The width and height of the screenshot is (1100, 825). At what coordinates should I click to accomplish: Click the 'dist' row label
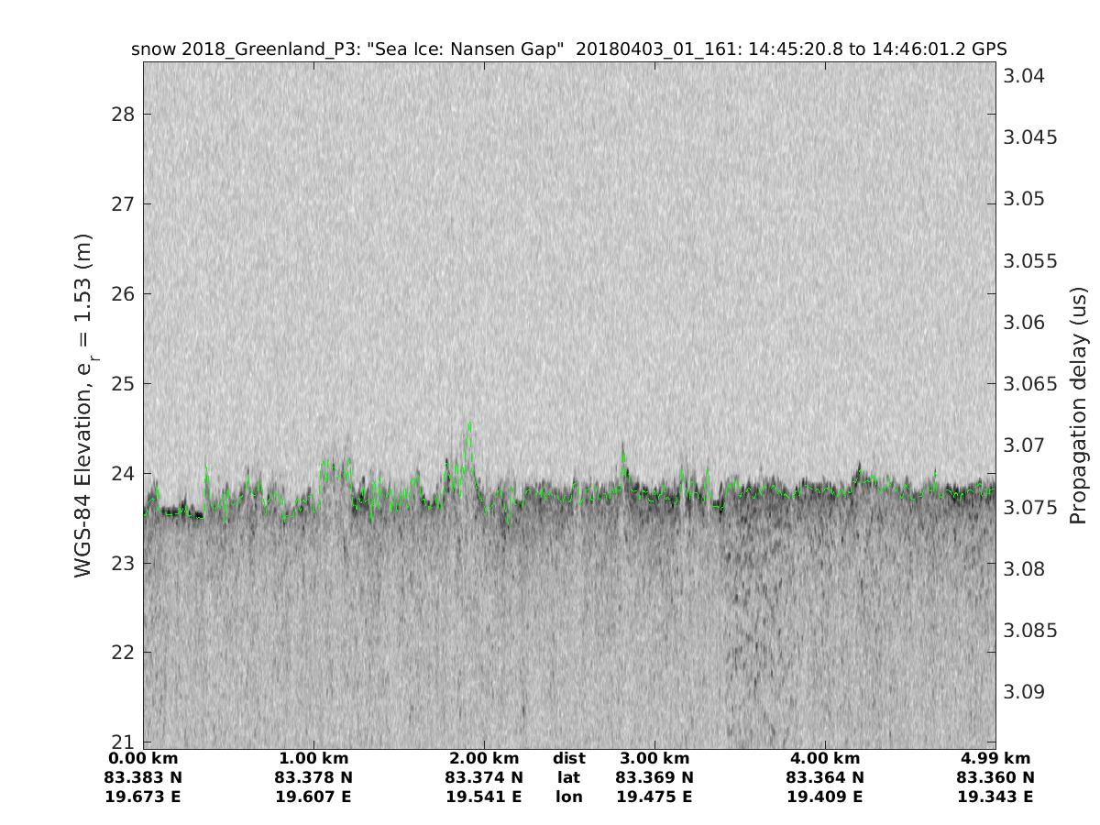(569, 758)
